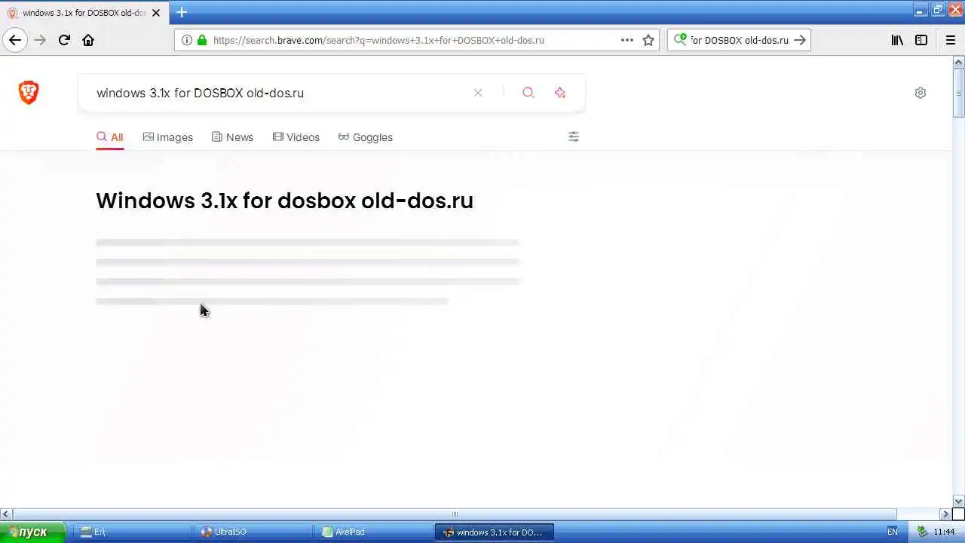This screenshot has width=965, height=543.
Task: Click the EN language indicator
Action: [x=893, y=532]
